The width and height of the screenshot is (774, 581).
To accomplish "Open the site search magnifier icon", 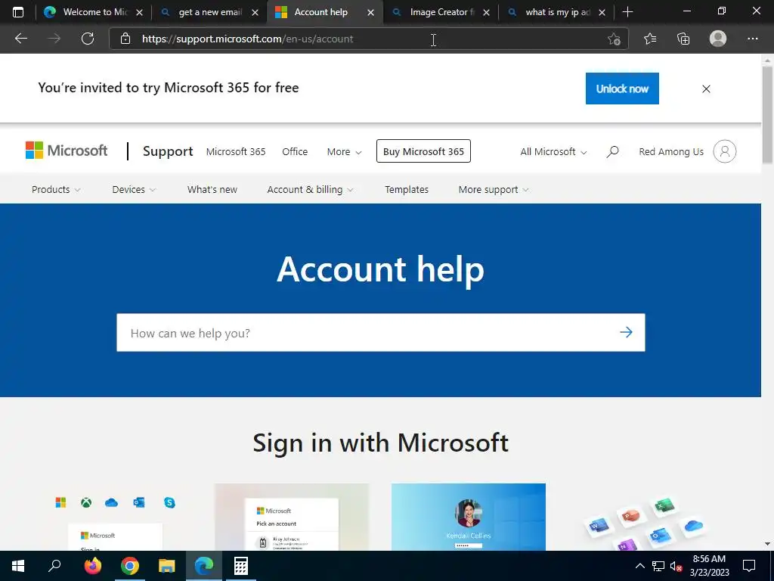I will [612, 151].
